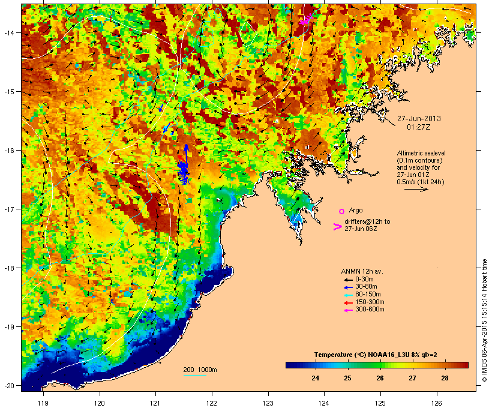This screenshot has height=408, width=492.
Task: Click the 300-600m depth label
Action: pyautogui.click(x=370, y=310)
